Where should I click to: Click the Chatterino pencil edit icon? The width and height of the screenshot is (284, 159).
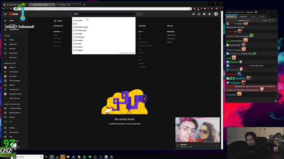click(x=269, y=21)
